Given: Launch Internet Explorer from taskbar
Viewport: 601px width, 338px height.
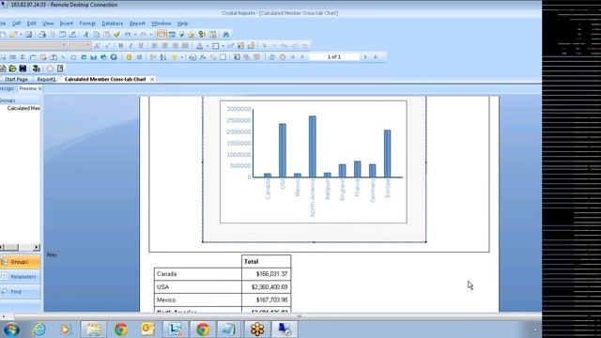Looking at the screenshot, I should click(39, 330).
